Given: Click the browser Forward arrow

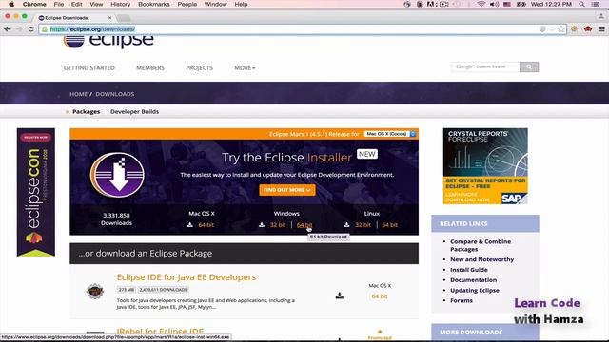Looking at the screenshot, I should 19,29.
